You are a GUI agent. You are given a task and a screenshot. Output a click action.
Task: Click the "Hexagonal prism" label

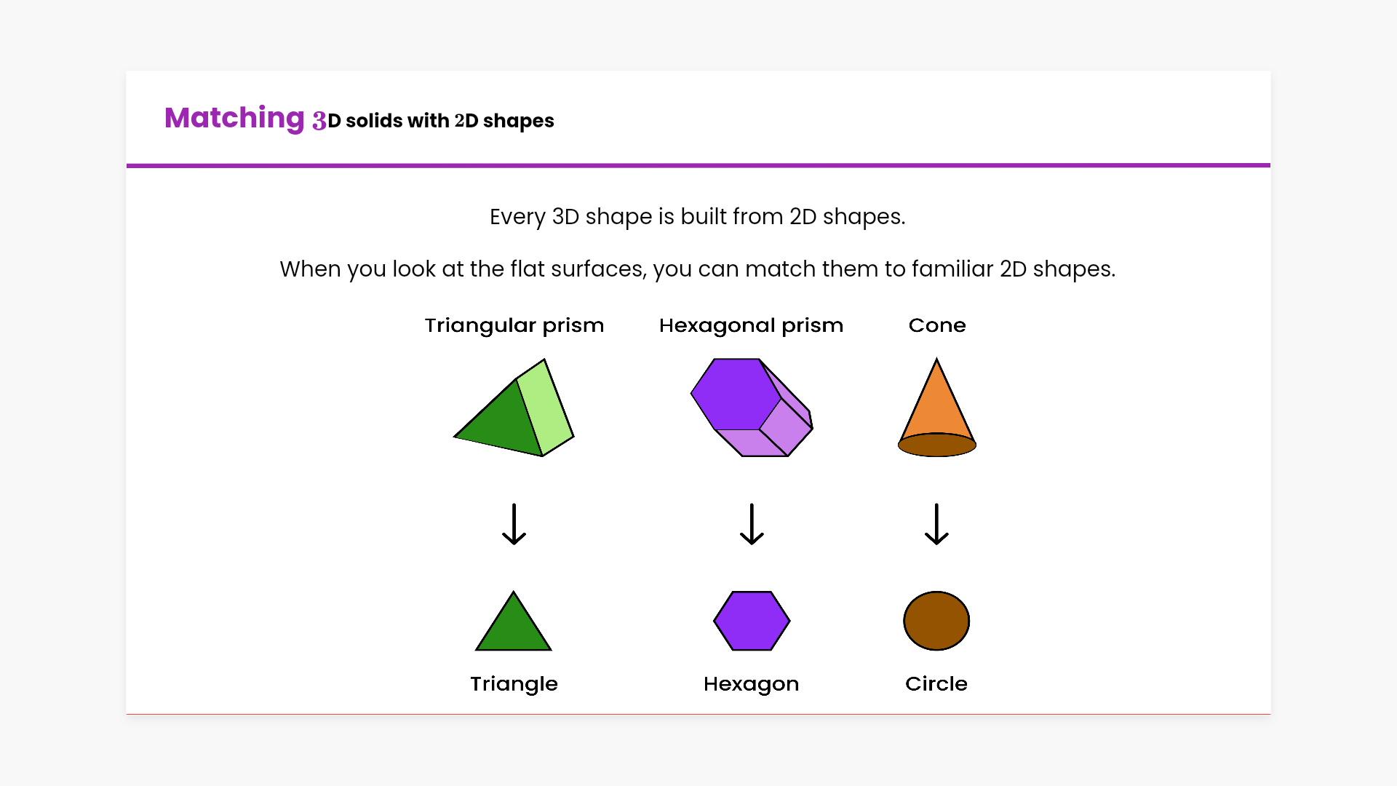tap(751, 325)
